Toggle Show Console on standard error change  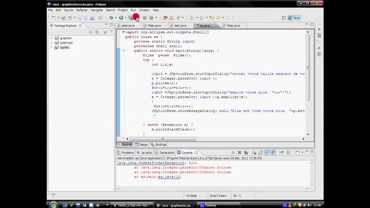(x=273, y=153)
